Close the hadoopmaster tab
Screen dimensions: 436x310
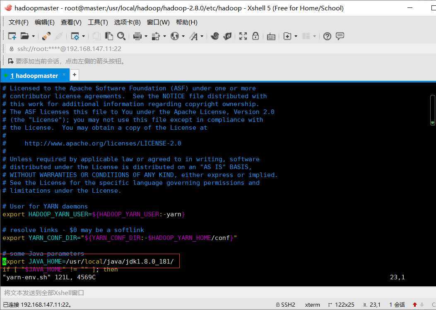pyautogui.click(x=64, y=75)
